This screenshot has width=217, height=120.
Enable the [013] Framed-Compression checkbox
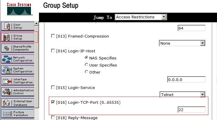pos(53,36)
